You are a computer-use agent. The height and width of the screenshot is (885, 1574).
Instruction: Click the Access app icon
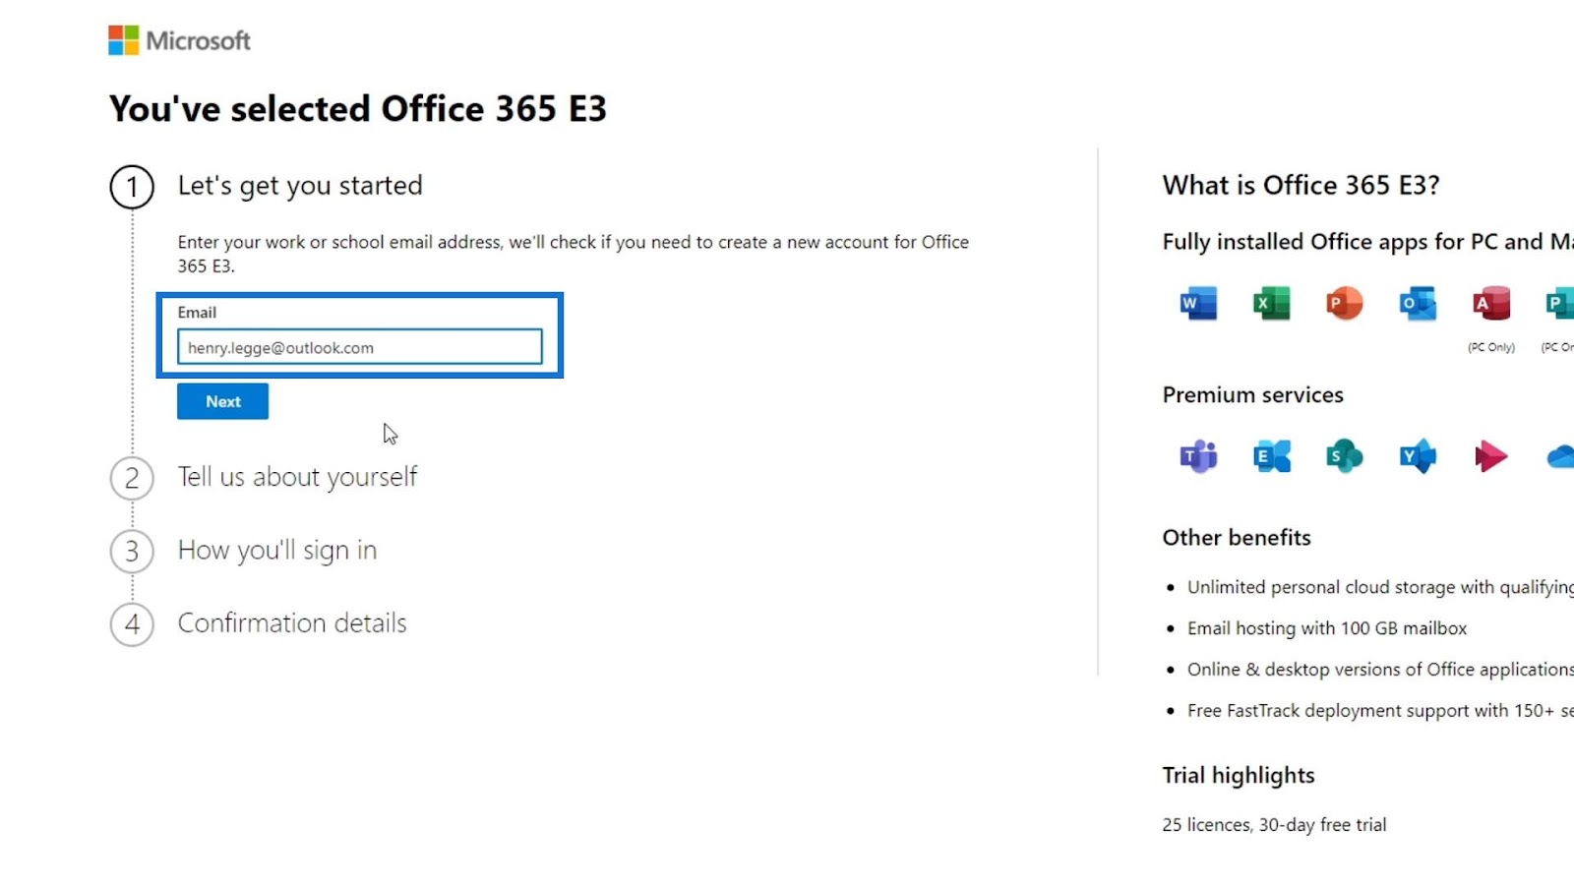click(1490, 303)
